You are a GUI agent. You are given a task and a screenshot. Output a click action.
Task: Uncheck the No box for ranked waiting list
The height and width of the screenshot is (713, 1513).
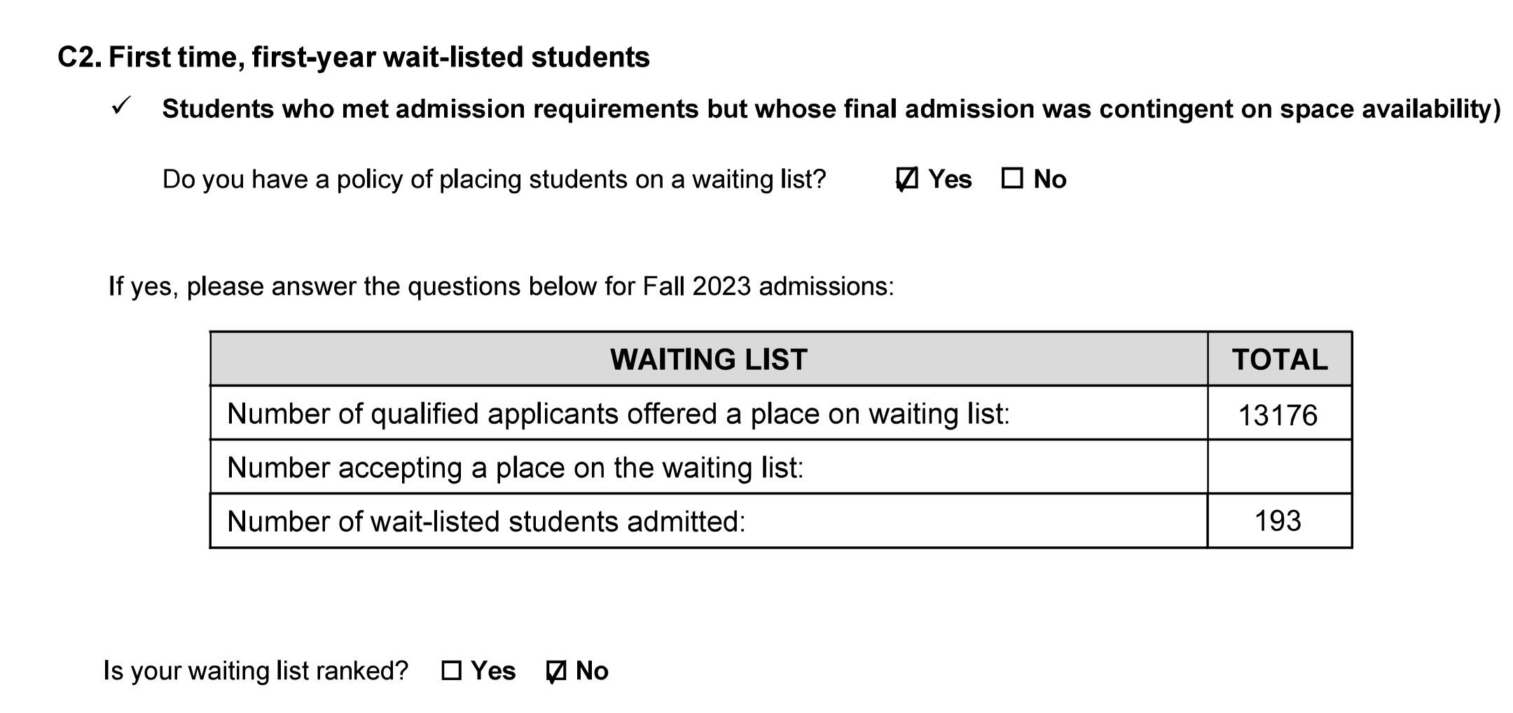pos(556,671)
